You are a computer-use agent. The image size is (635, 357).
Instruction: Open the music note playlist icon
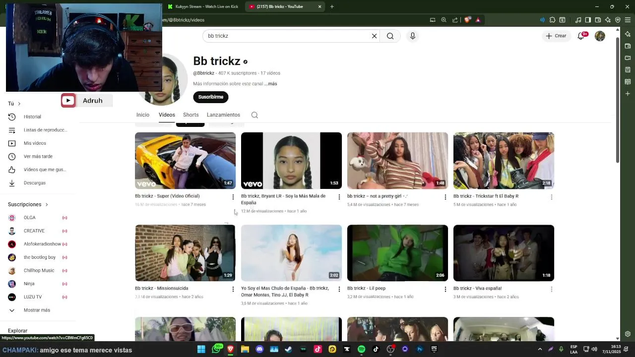[x=578, y=20]
